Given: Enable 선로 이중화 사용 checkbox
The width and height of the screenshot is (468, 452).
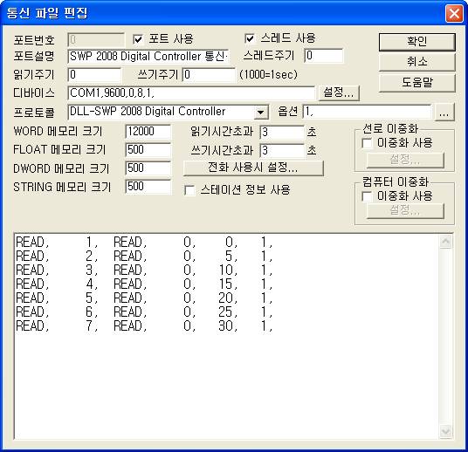Looking at the screenshot, I should click(367, 143).
